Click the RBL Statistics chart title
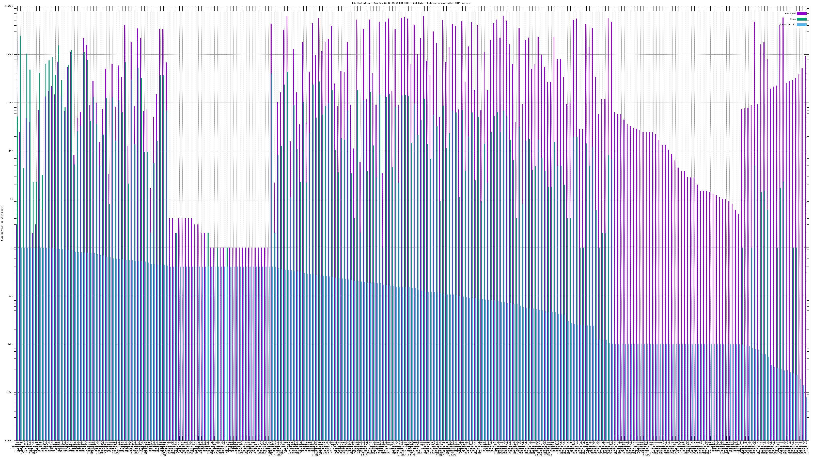This screenshot has width=813, height=457. point(411,3)
